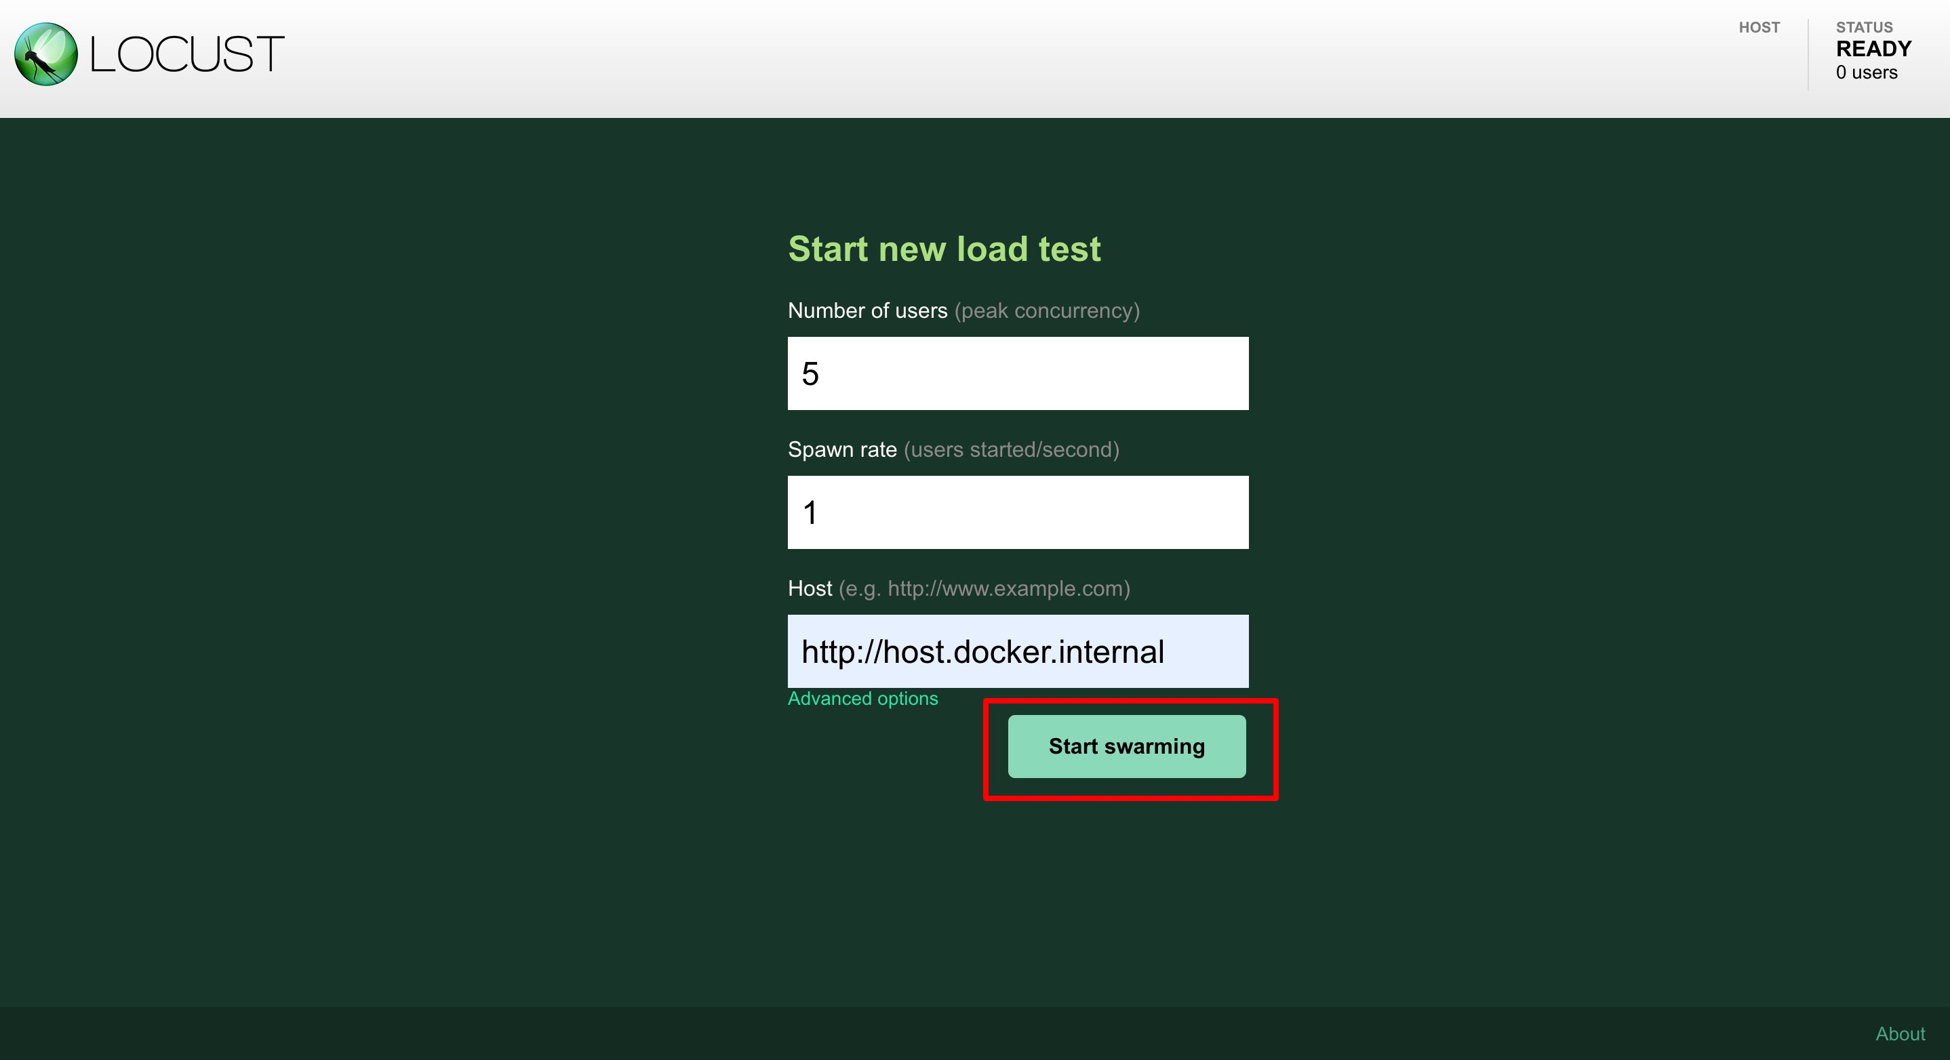Click the READY status indicator
The width and height of the screenshot is (1950, 1060).
pyautogui.click(x=1873, y=49)
